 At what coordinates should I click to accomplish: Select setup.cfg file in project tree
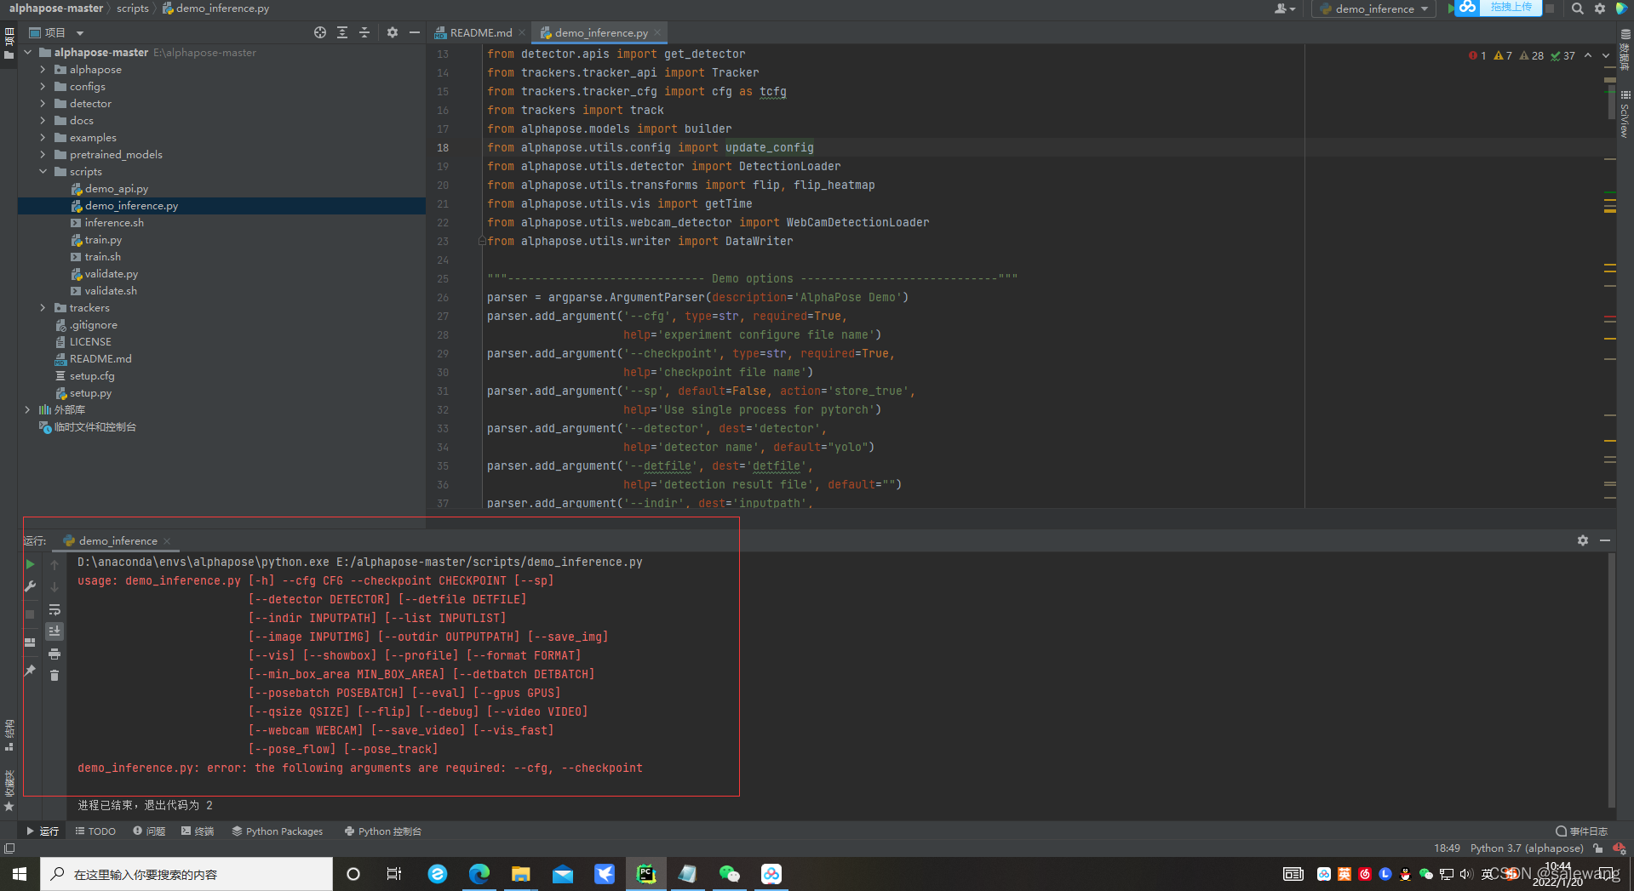pos(92,376)
